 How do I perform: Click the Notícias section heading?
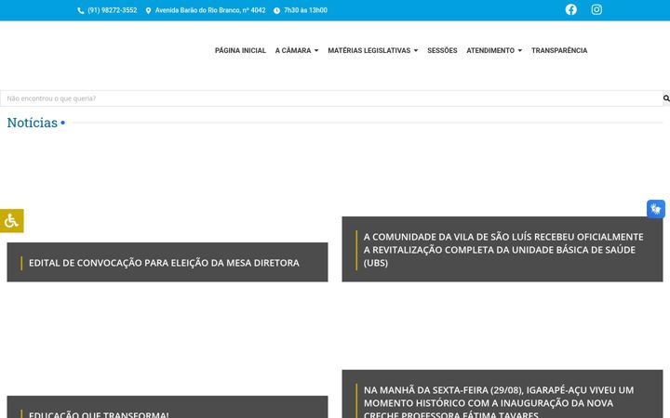tap(32, 123)
